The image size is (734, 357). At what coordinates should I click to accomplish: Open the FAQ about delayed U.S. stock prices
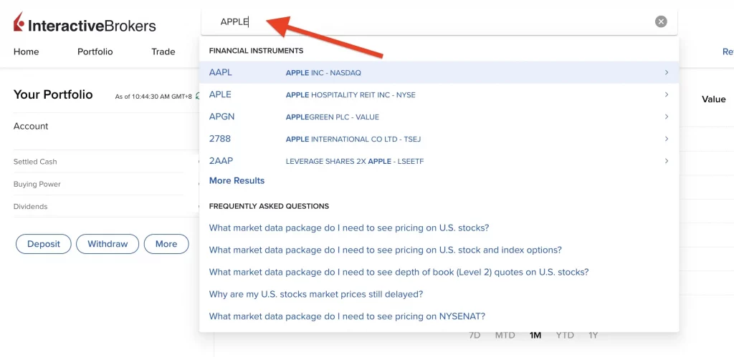pyautogui.click(x=315, y=294)
